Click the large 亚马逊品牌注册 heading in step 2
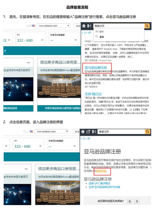The height and width of the screenshot is (216, 160). [x=102, y=151]
